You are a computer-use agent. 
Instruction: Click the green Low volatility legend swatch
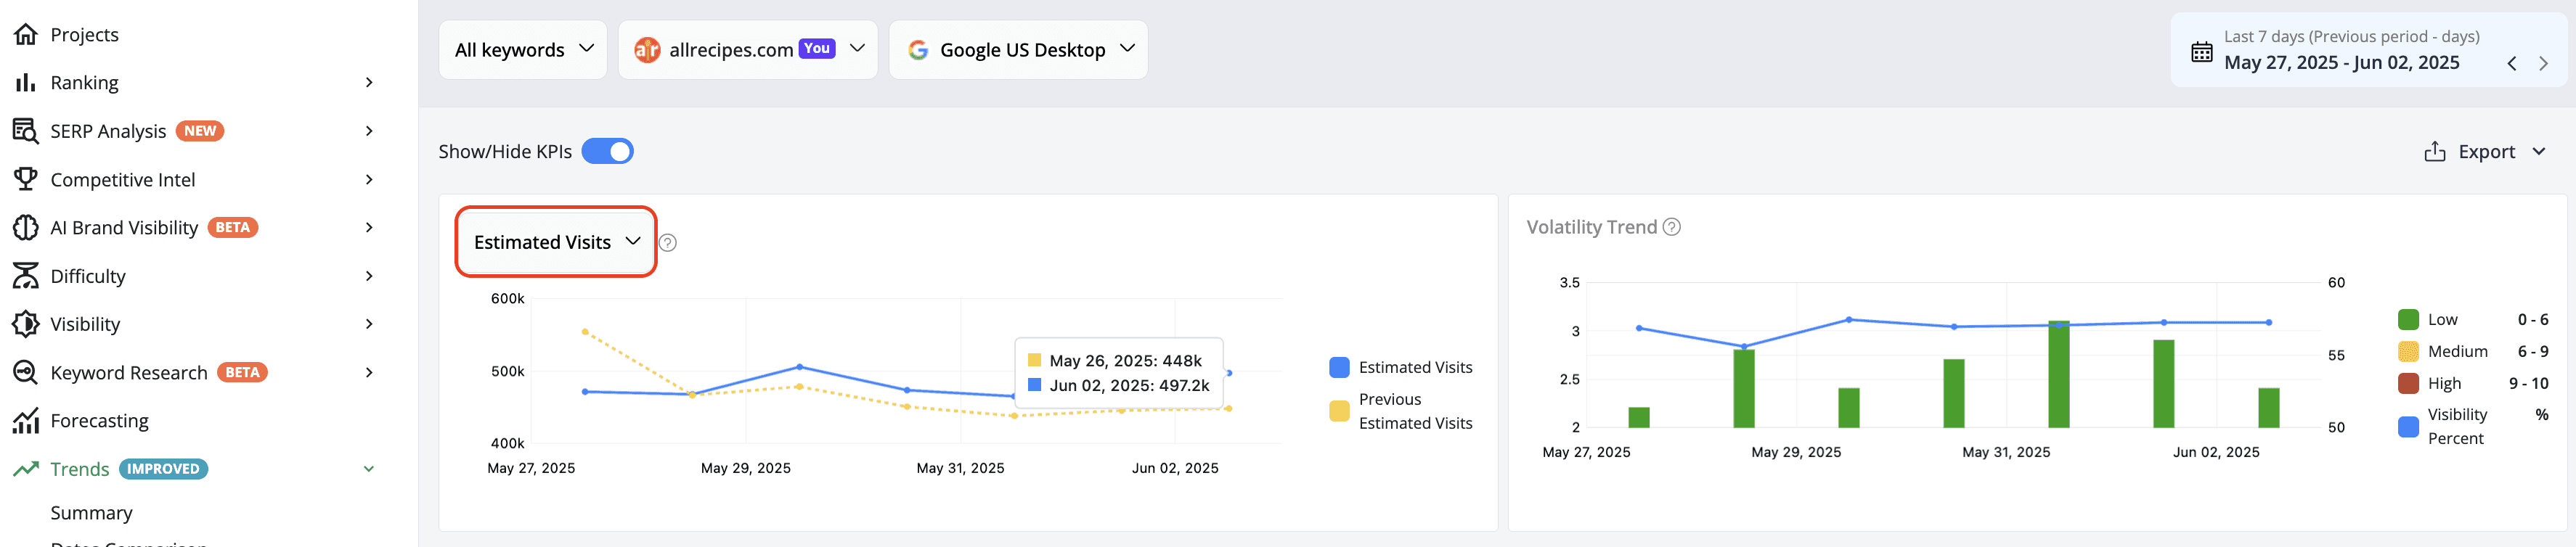(2408, 319)
